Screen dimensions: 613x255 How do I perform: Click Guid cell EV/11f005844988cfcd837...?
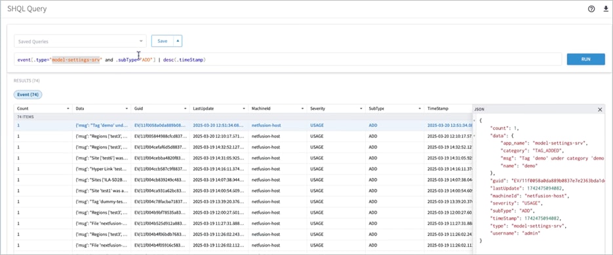[160, 137]
